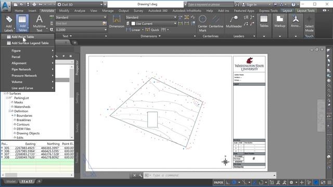Select the Breaklines tree item
Image resolution: width=333 pixels, height=187 pixels.
(24, 120)
